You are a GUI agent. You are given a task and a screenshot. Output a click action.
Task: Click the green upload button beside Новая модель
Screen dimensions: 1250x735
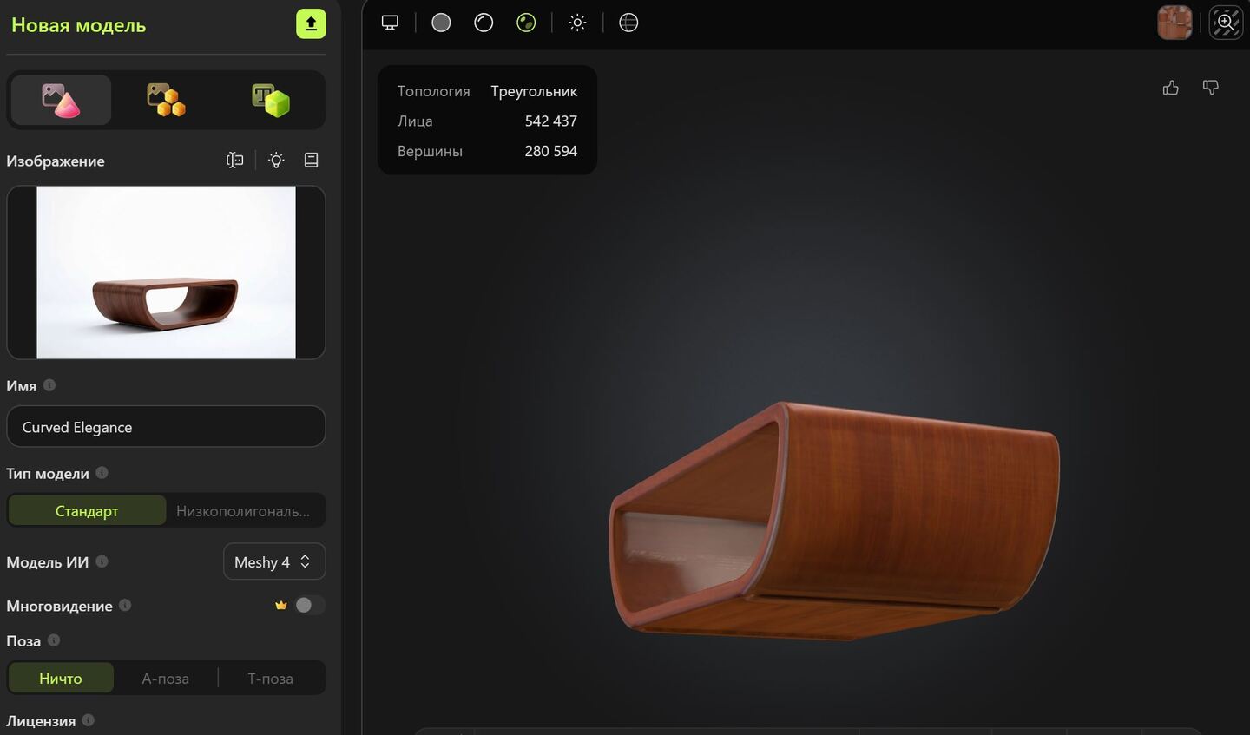pyautogui.click(x=311, y=23)
